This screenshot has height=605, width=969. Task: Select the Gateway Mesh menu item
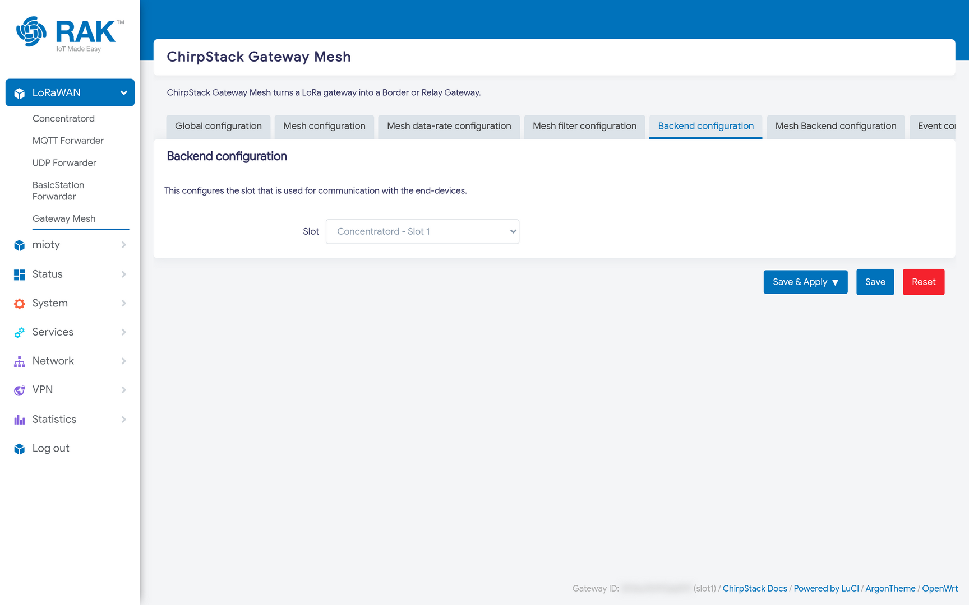[x=64, y=218]
